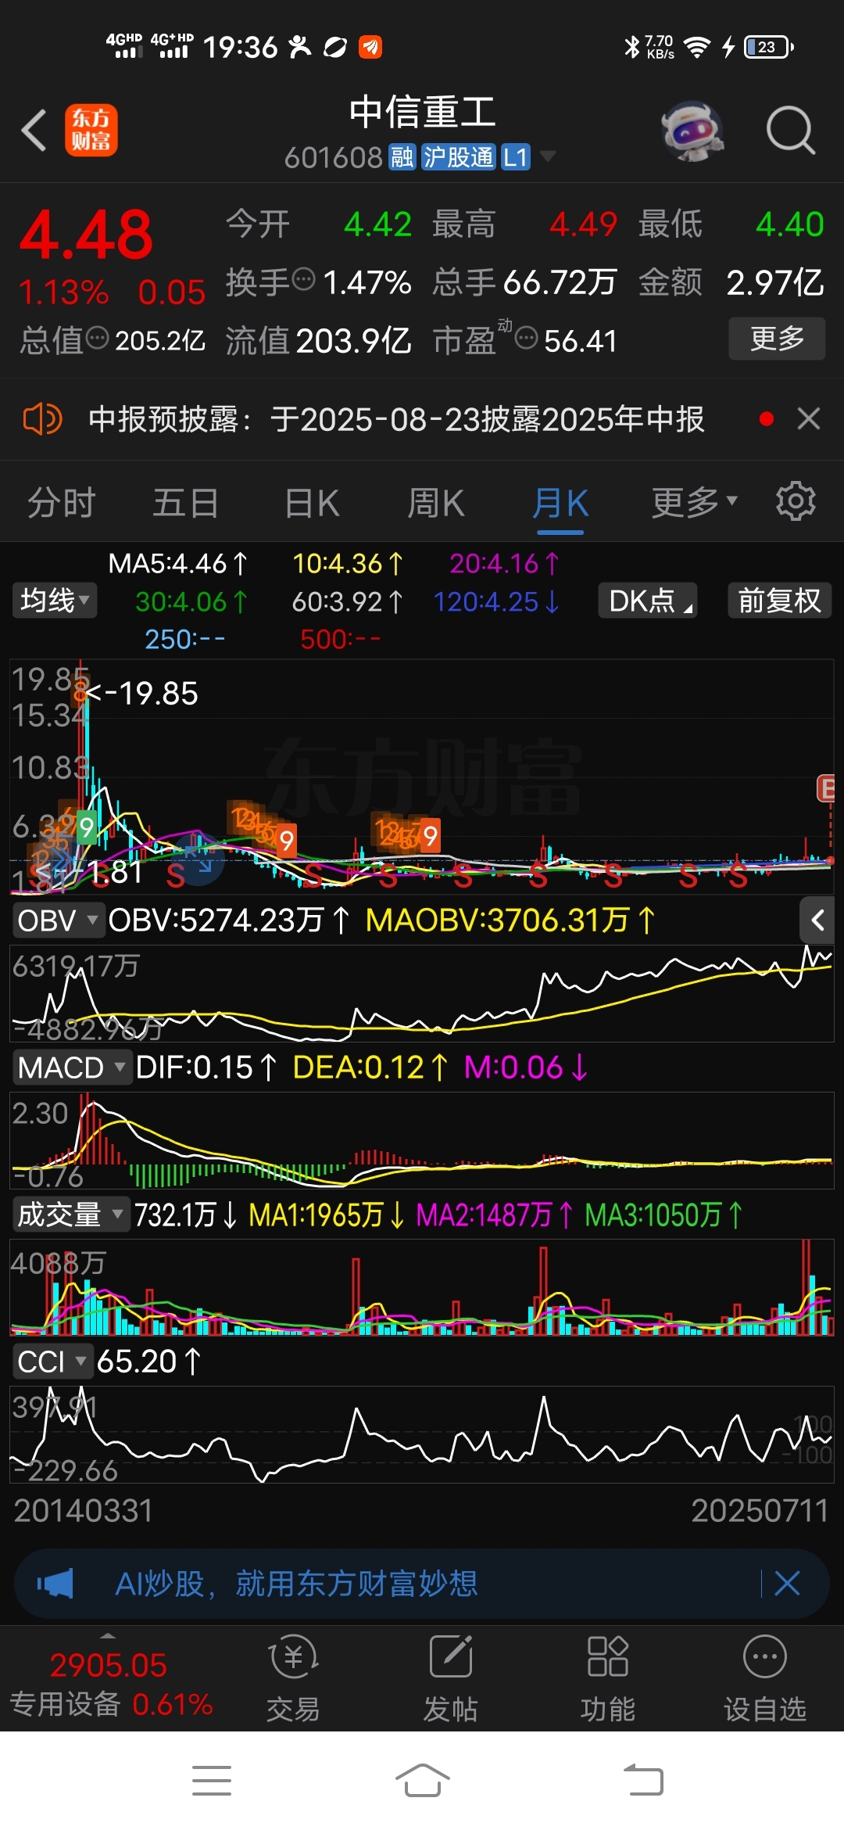The width and height of the screenshot is (844, 1830).
Task: Tap MAOBV:3706.31万 value
Action: (510, 920)
